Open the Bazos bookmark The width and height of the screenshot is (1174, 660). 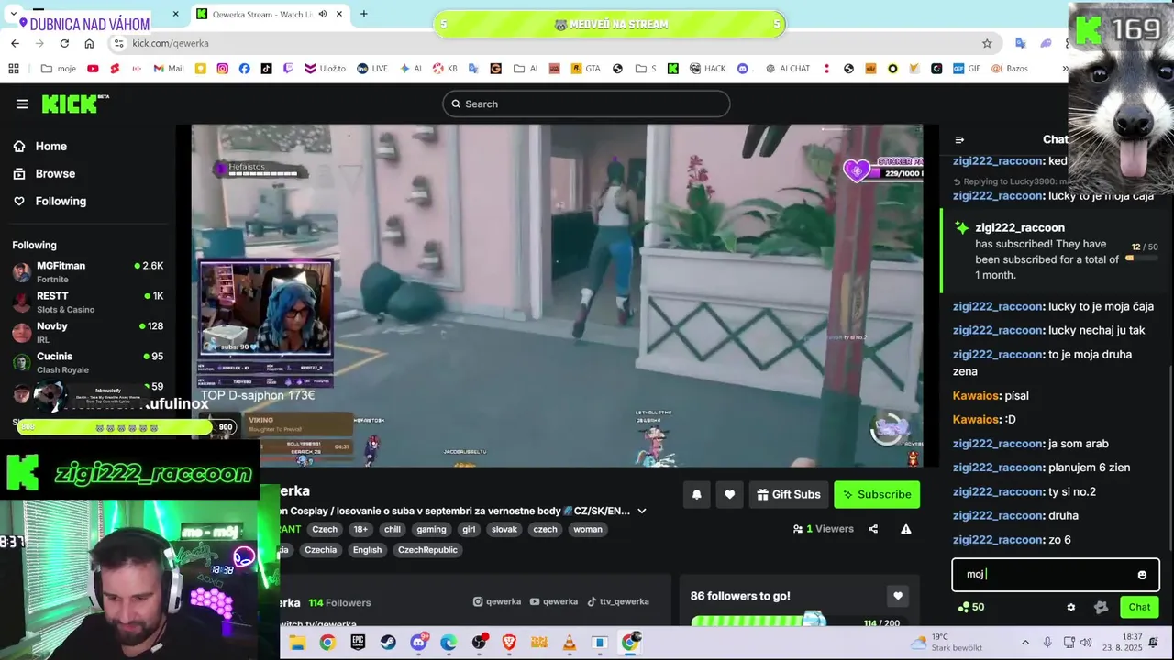click(x=1009, y=69)
